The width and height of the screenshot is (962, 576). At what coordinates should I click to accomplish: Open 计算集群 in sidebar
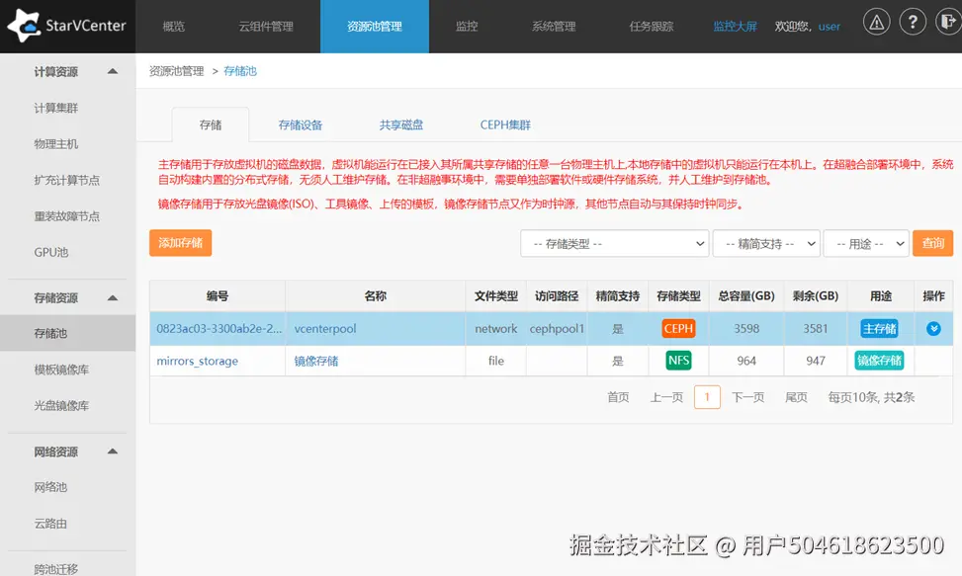pyautogui.click(x=56, y=108)
